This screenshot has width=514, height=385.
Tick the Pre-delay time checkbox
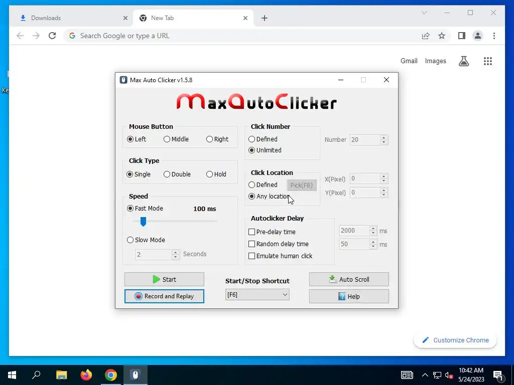pos(252,232)
